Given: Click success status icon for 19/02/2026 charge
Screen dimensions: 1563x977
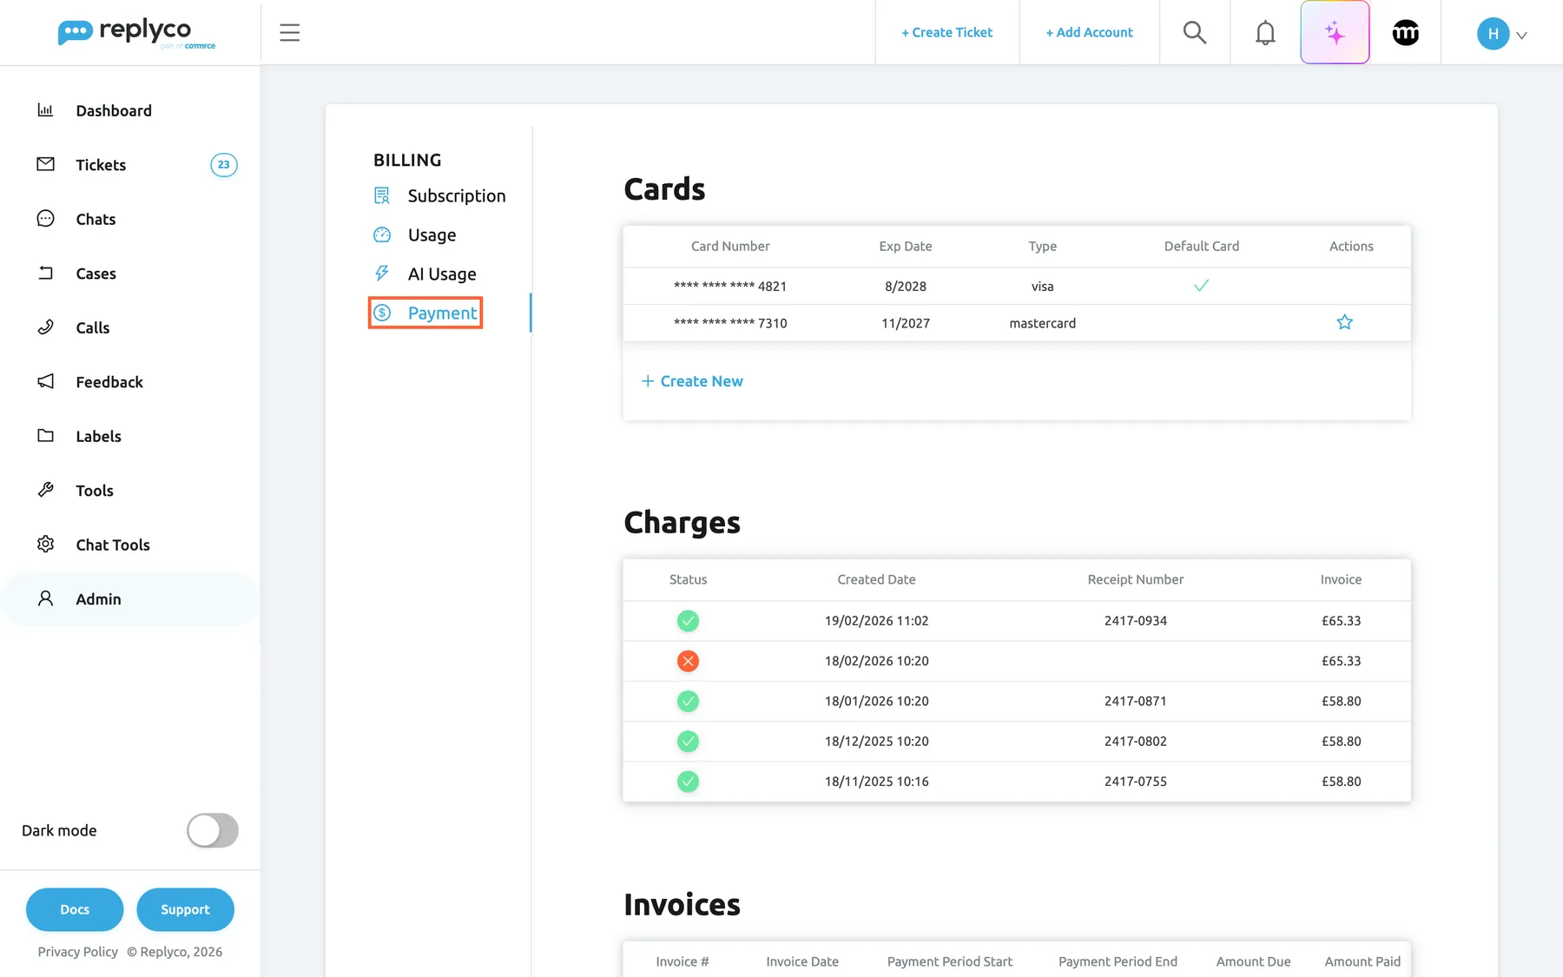Looking at the screenshot, I should [688, 621].
